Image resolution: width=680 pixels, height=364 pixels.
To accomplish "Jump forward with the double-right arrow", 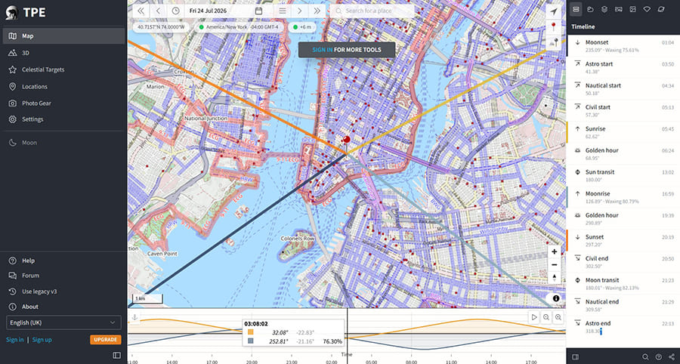I will 317,11.
